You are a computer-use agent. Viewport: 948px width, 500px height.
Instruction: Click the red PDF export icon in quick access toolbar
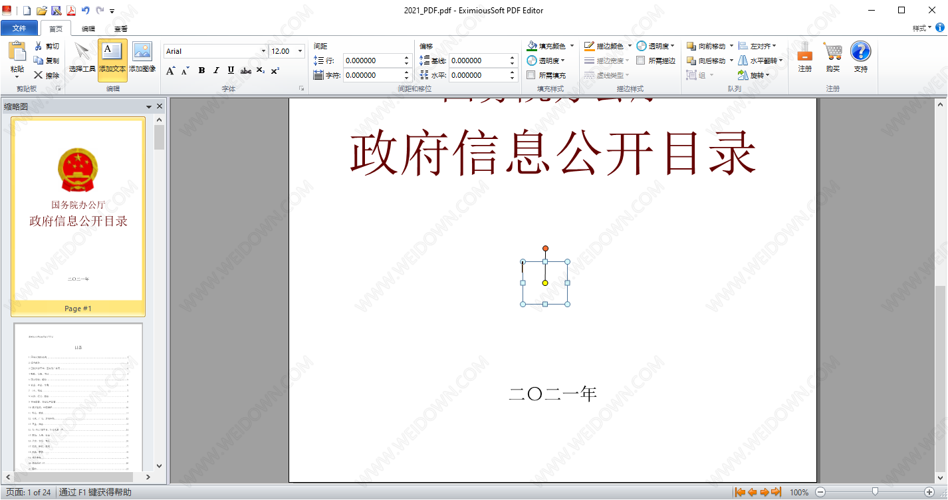(70, 11)
